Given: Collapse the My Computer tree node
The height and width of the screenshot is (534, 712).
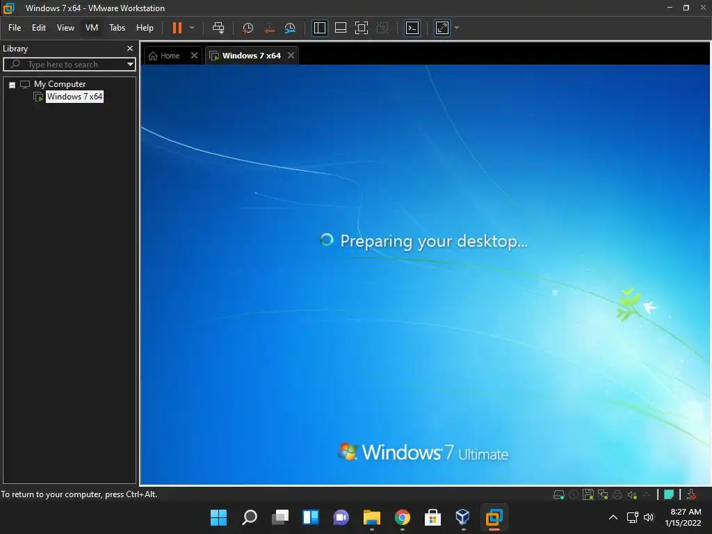Looking at the screenshot, I should pos(13,84).
